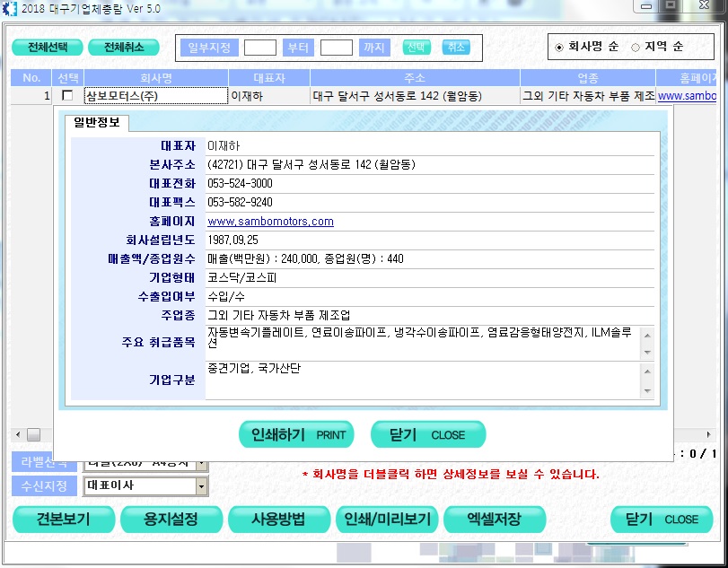Click the 인쇄/미리보기 button
Viewport: 728px width, 568px height.
[387, 519]
